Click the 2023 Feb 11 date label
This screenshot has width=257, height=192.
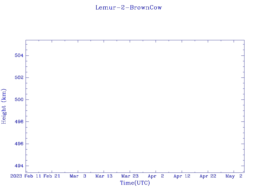[x=26, y=176]
